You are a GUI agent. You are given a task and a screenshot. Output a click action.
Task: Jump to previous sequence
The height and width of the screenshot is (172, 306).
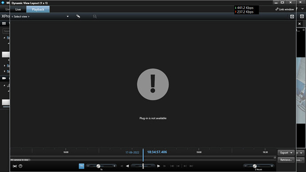tap(178, 166)
